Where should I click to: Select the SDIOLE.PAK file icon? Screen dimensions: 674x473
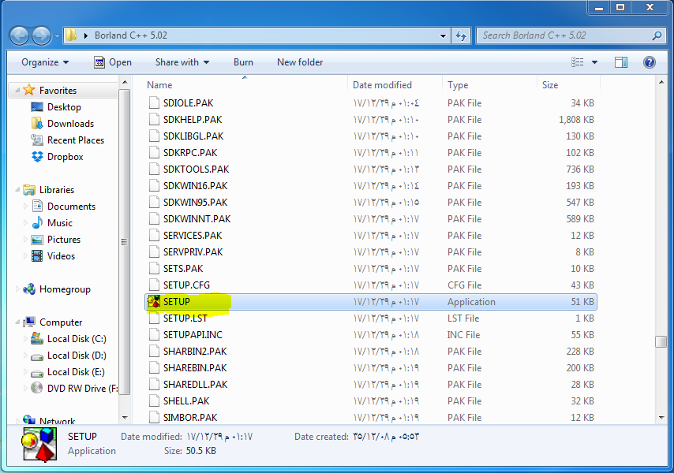154,103
